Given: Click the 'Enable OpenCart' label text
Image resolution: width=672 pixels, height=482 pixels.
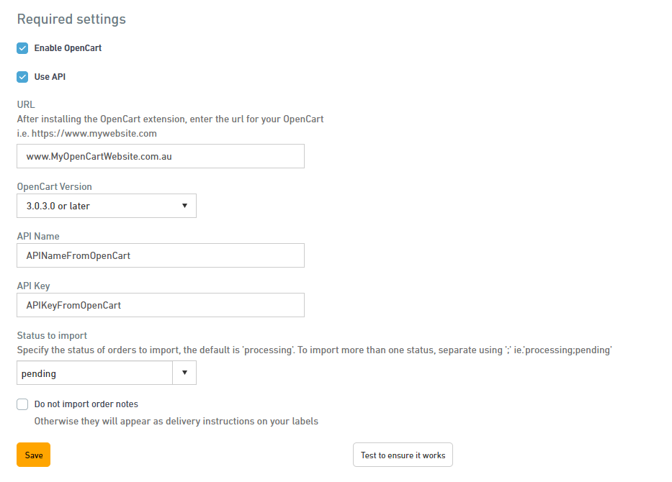Looking at the screenshot, I should coord(68,48).
